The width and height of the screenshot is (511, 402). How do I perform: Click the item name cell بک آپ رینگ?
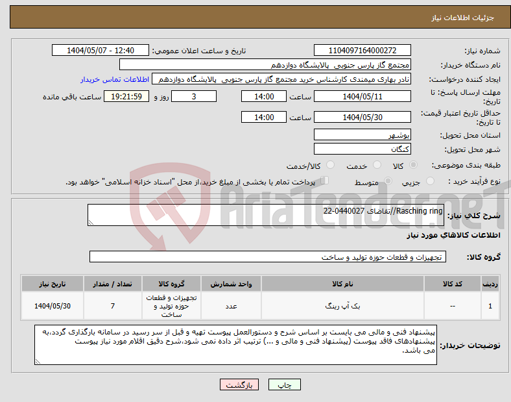[342, 306]
